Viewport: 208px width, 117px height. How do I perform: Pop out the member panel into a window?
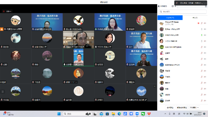173,6
